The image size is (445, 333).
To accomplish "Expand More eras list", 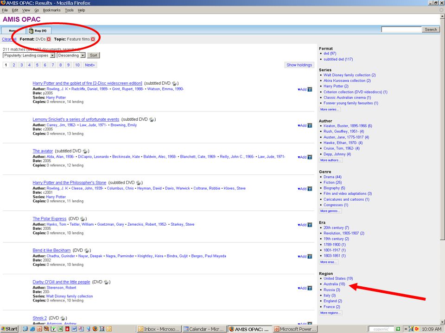I will 329,262.
